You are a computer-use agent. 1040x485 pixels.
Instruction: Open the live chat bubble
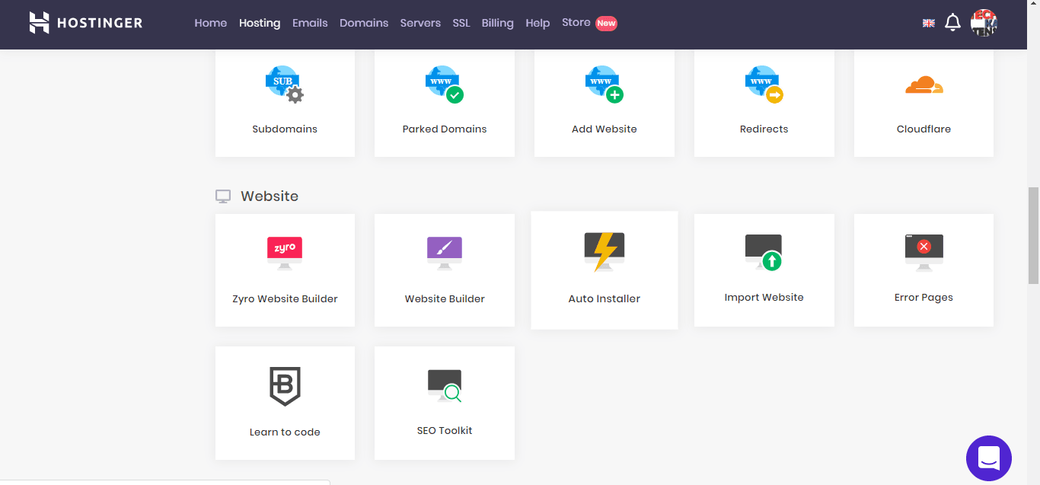pos(989,458)
